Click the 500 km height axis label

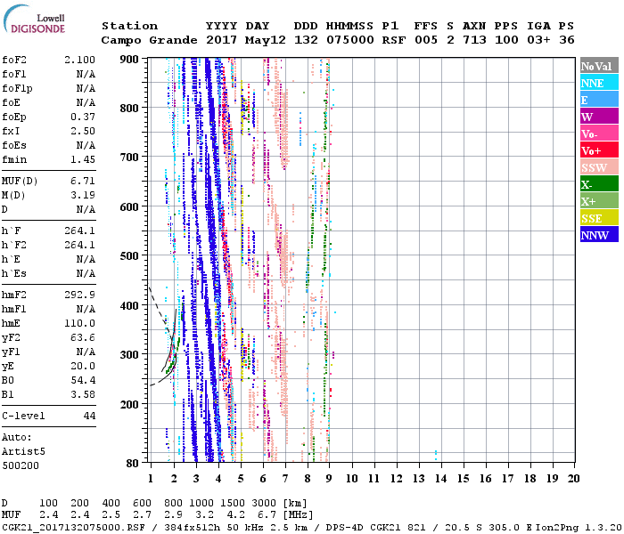click(129, 256)
